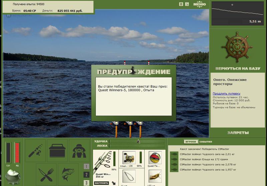This screenshot has height=186, width=267.
Task: Click the ЕДА food level bar
Action: (8, 153)
